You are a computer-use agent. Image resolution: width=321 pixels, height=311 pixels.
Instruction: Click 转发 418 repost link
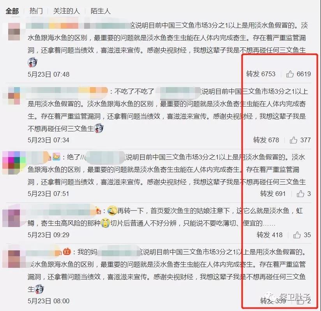[270, 235]
